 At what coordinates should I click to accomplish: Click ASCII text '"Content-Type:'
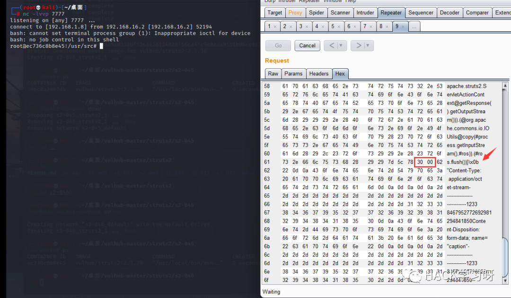[x=464, y=171]
